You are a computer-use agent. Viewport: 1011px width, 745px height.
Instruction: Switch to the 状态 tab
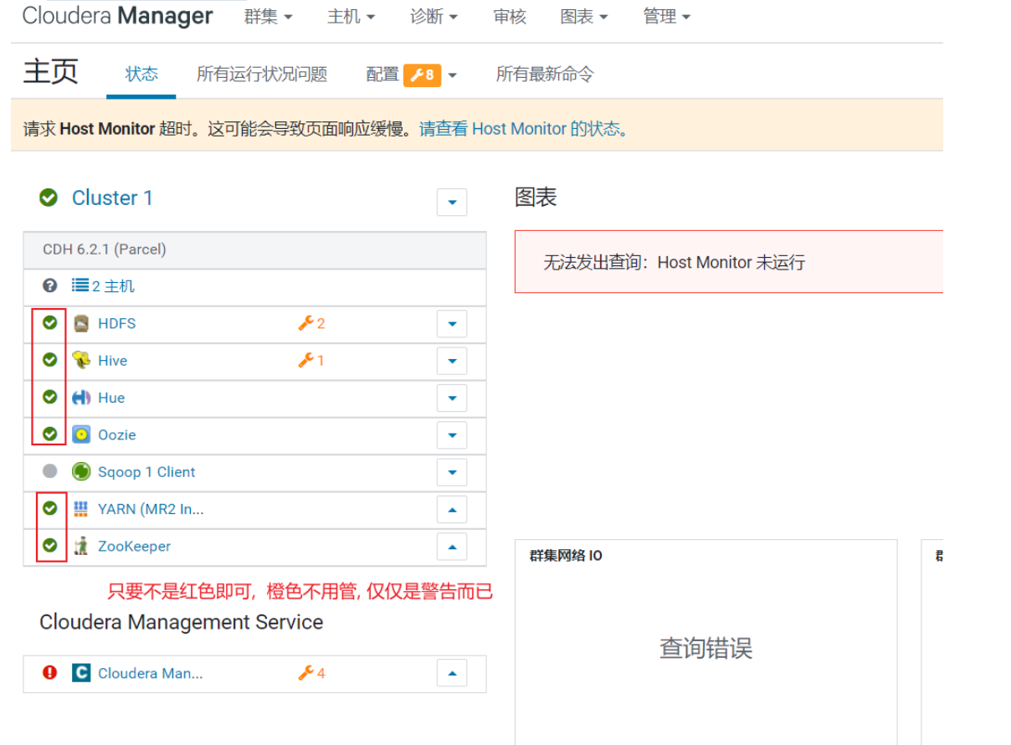coord(141,74)
